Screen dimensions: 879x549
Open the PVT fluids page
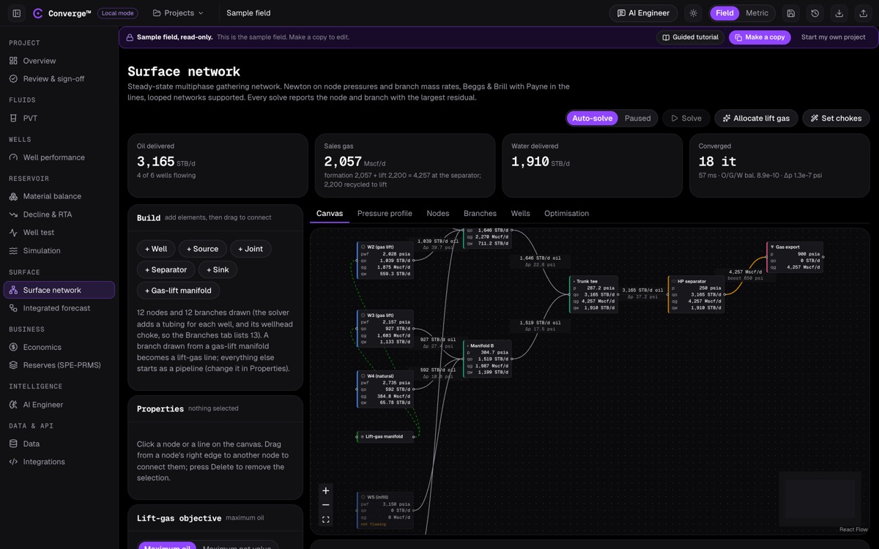(x=59, y=118)
